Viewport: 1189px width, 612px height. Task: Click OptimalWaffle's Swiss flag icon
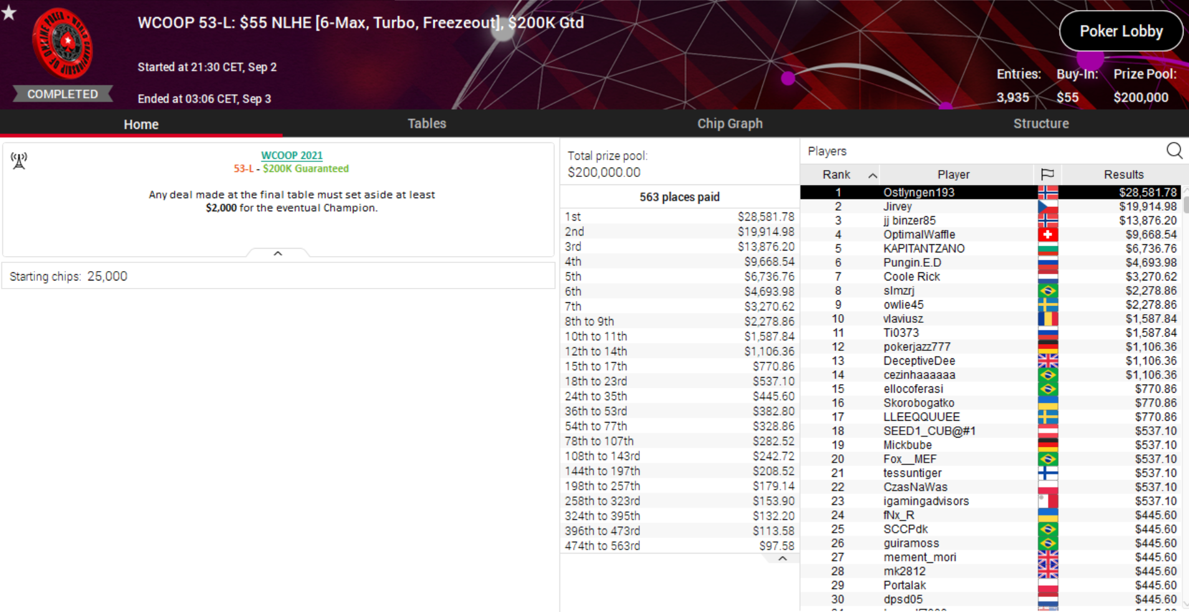[1048, 235]
